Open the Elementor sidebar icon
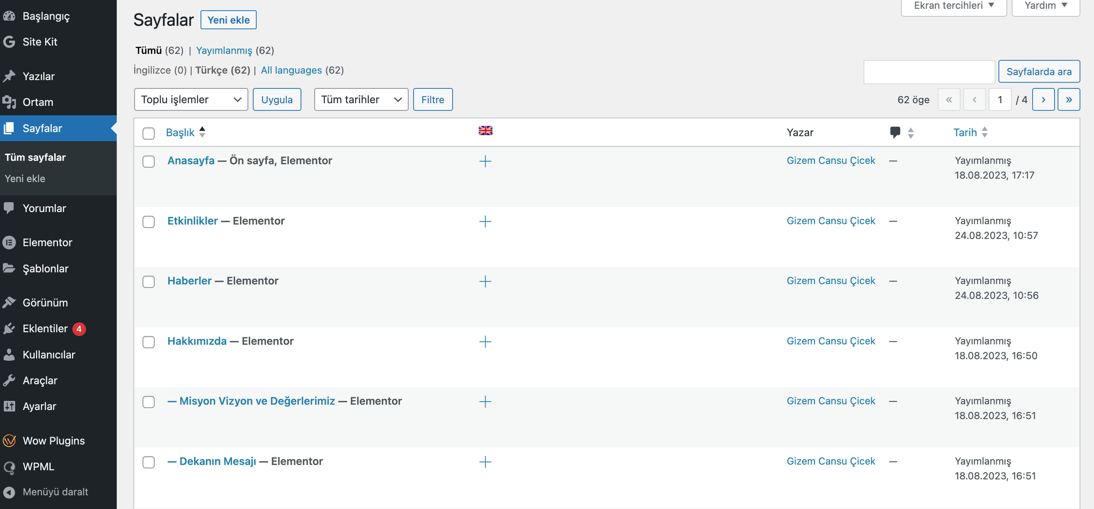This screenshot has height=509, width=1094. [x=9, y=243]
